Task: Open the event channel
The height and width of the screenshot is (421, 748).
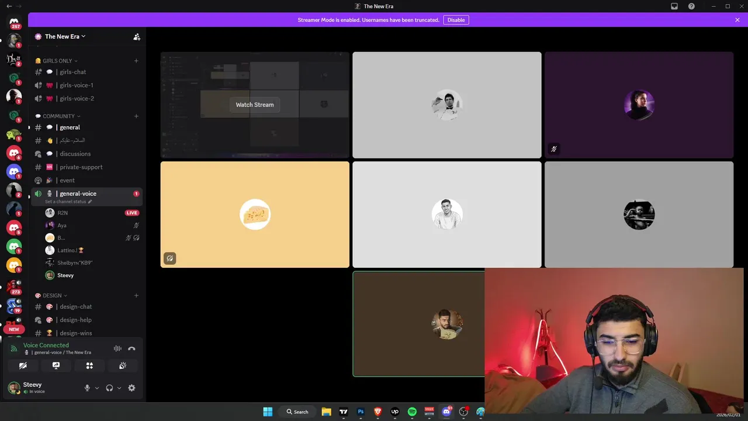Action: point(86,180)
